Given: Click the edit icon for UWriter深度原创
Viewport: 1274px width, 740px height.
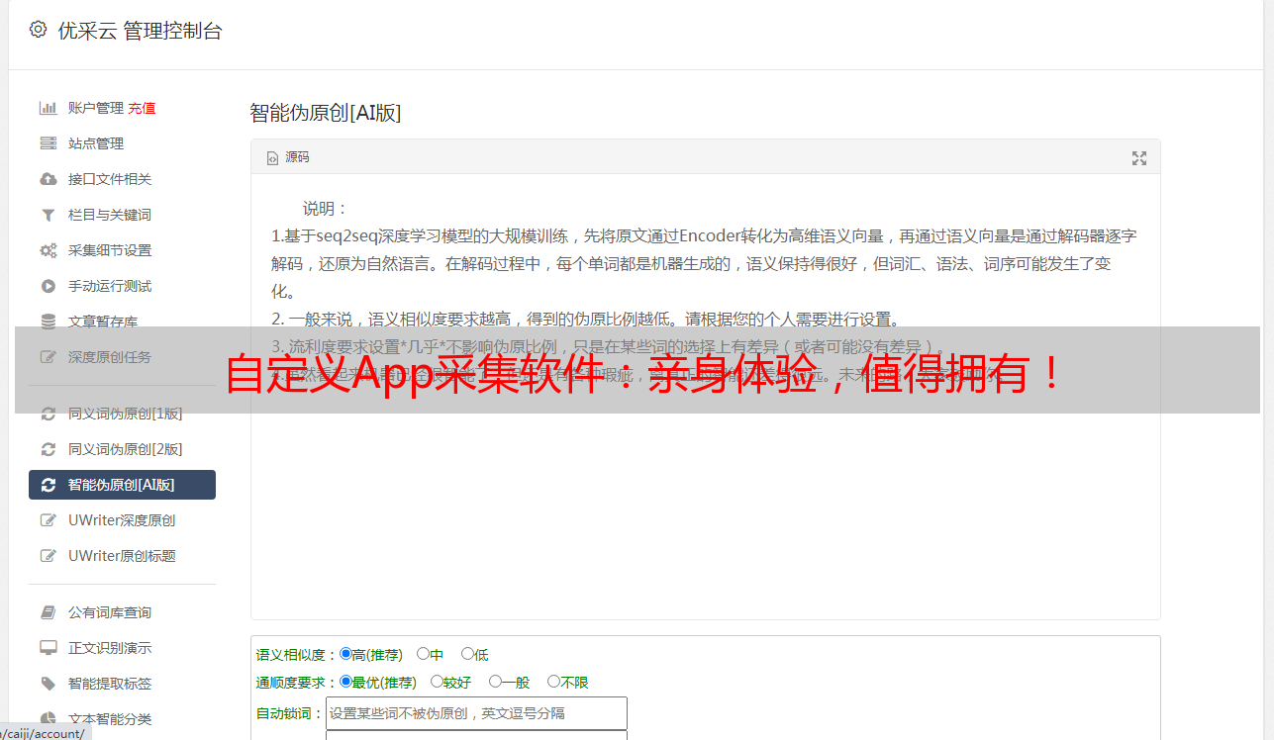Looking at the screenshot, I should tap(48, 520).
